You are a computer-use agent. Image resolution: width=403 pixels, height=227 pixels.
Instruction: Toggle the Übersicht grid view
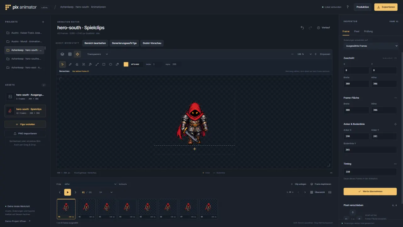(x=317, y=192)
